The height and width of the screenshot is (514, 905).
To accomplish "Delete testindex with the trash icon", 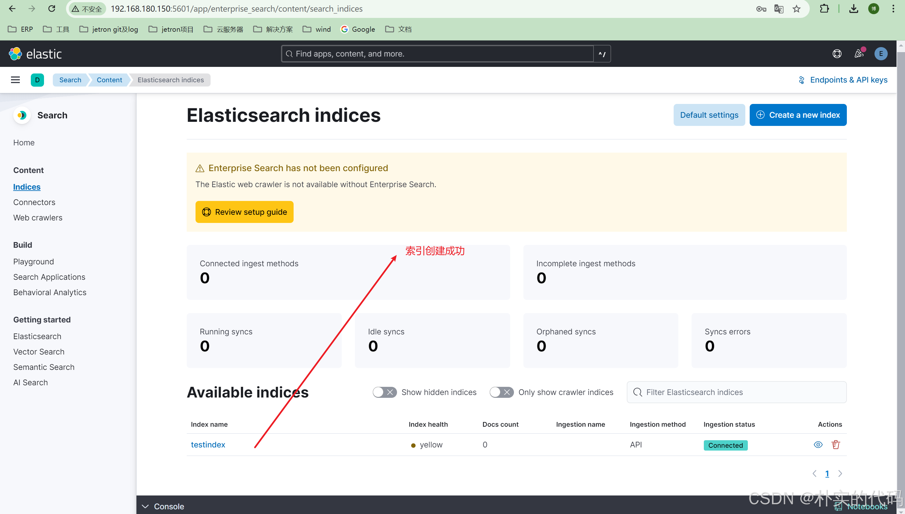I will (836, 445).
